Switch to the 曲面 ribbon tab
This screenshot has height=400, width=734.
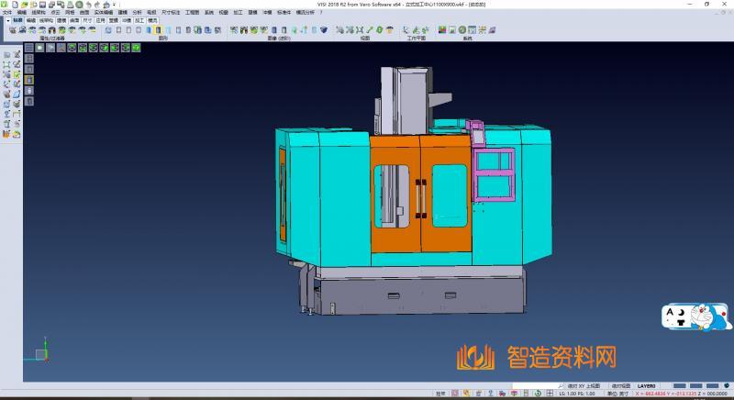(74, 18)
